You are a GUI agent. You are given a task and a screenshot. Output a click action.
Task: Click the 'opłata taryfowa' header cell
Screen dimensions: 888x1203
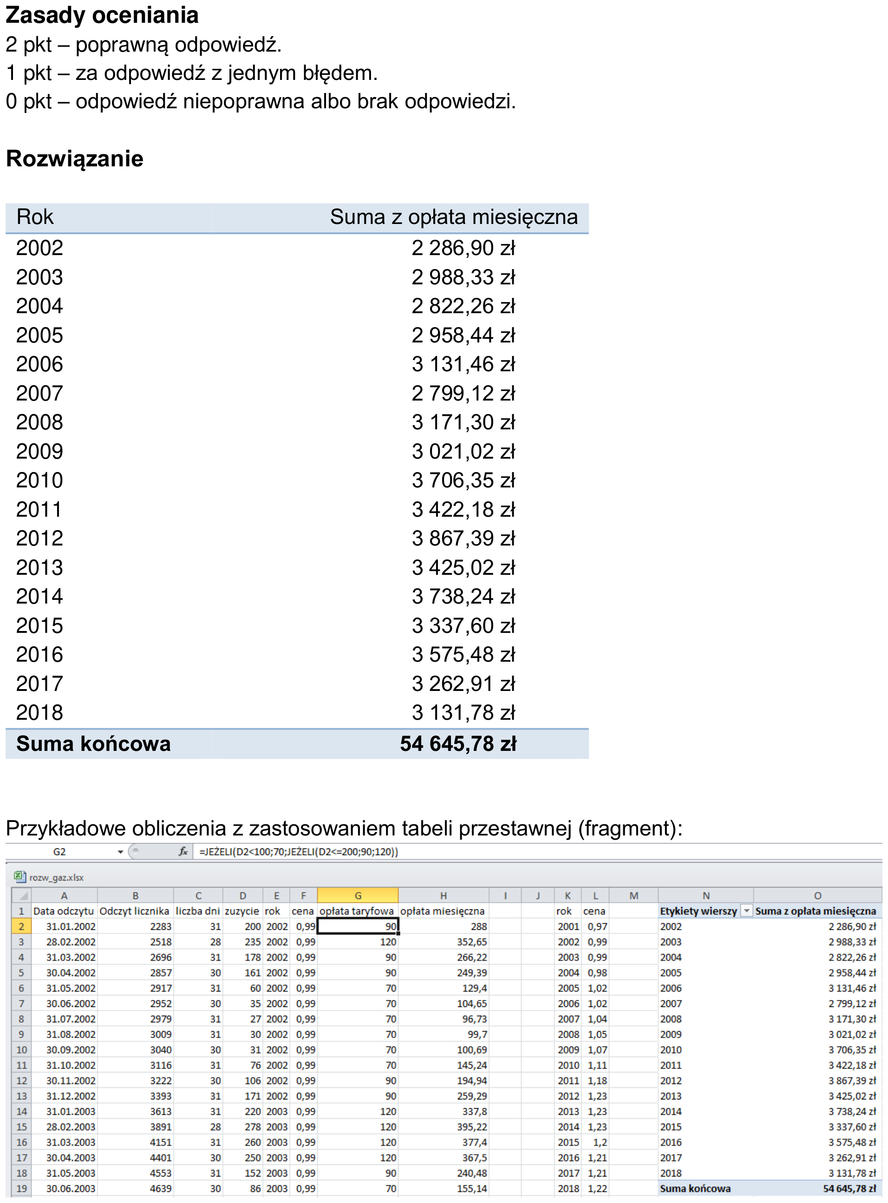tap(357, 911)
